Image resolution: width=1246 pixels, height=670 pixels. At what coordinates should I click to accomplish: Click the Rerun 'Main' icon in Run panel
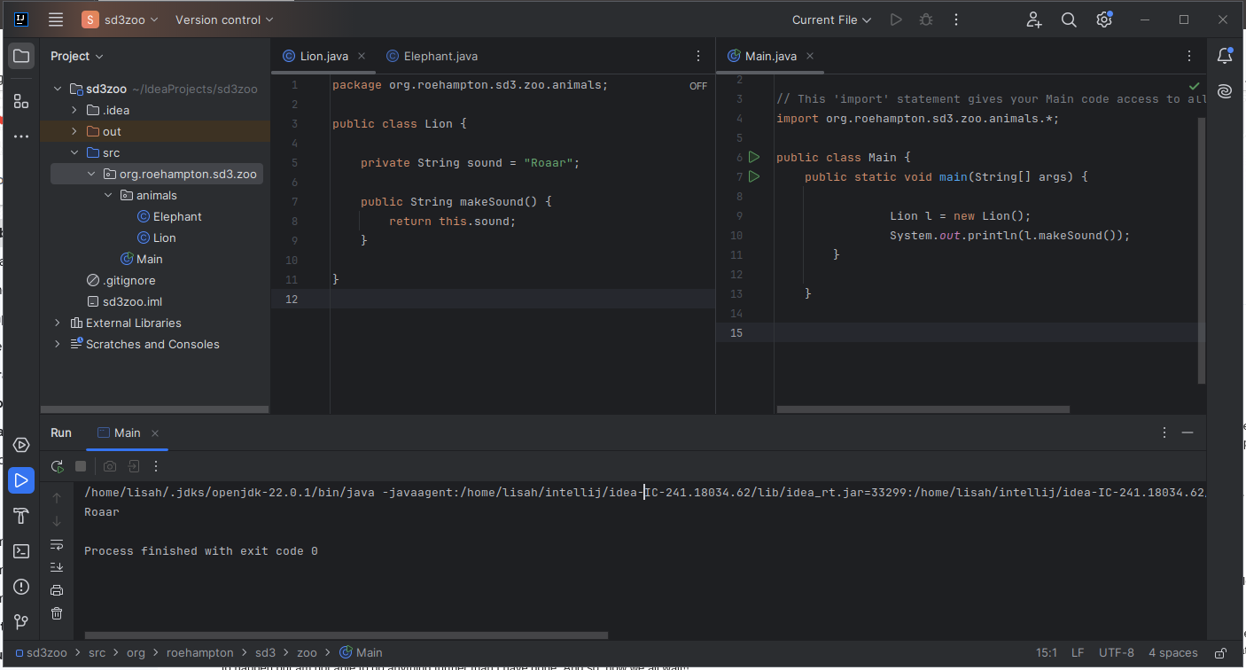pyautogui.click(x=57, y=465)
